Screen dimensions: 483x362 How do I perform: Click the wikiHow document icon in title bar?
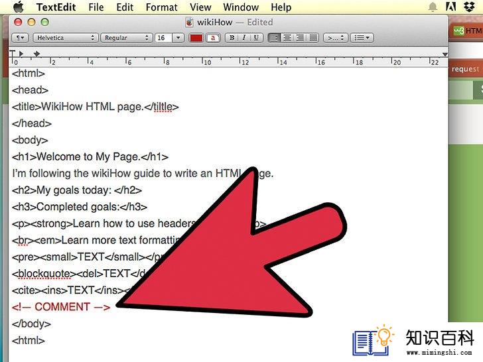[189, 22]
